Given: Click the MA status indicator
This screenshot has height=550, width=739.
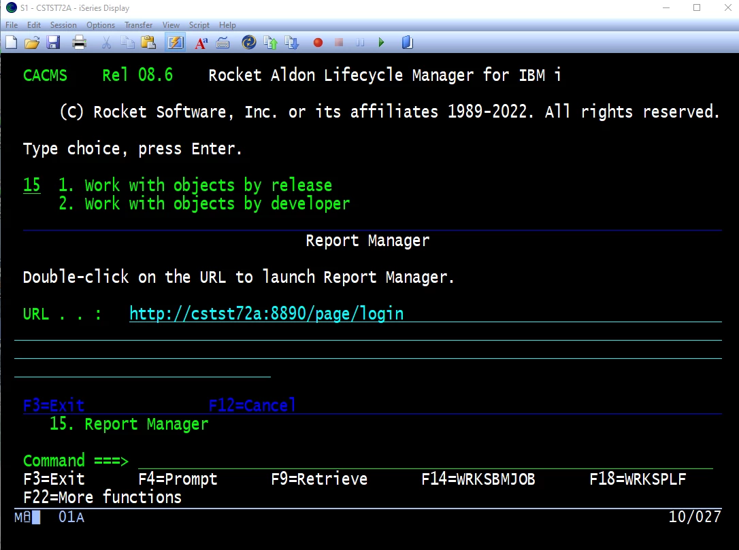Looking at the screenshot, I should (x=22, y=517).
